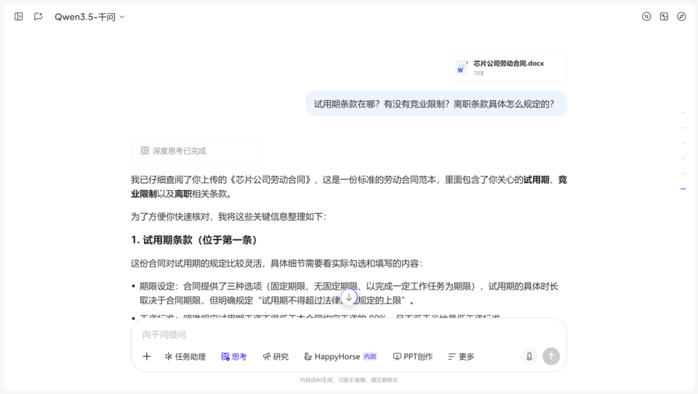Click the scroll-to-bottom arrow button

(x=349, y=297)
